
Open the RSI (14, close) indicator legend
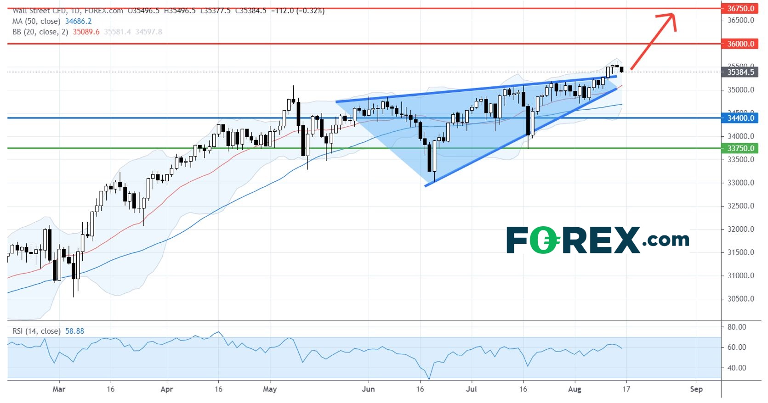(x=36, y=331)
